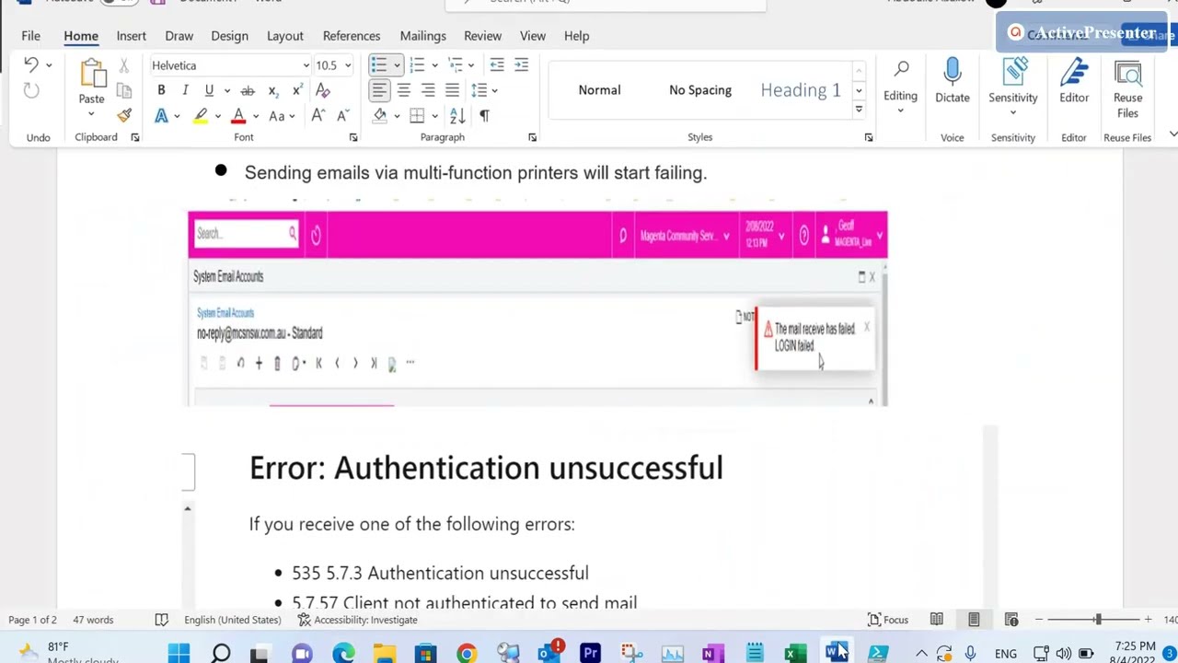This screenshot has height=663, width=1178.
Task: Select the Format Painter brush
Action: 124,115
